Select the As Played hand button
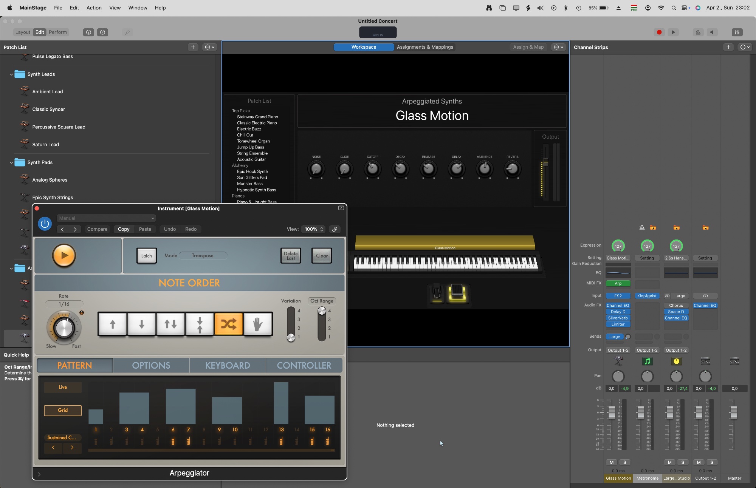The image size is (756, 488). (258, 324)
